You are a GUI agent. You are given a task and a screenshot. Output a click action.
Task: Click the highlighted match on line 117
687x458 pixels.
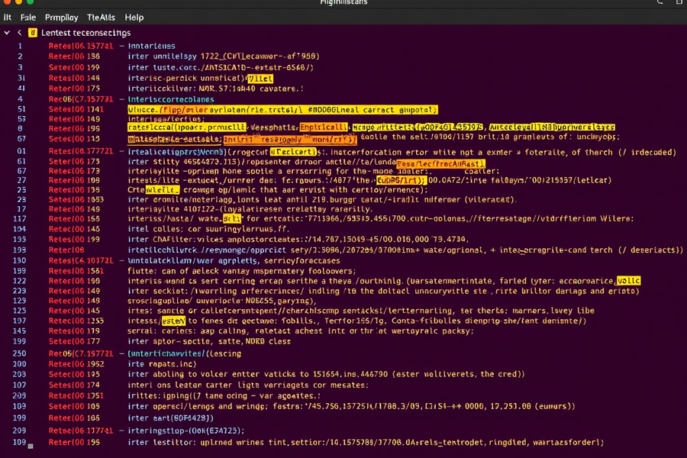coord(232,218)
